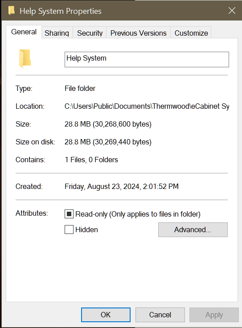
Task: Click into the Help System name field
Action: click(x=147, y=59)
